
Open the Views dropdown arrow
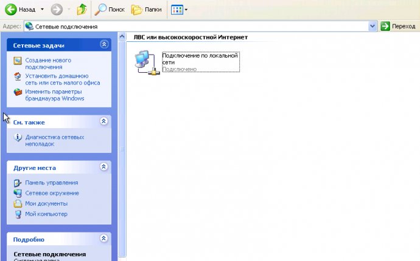(186, 10)
